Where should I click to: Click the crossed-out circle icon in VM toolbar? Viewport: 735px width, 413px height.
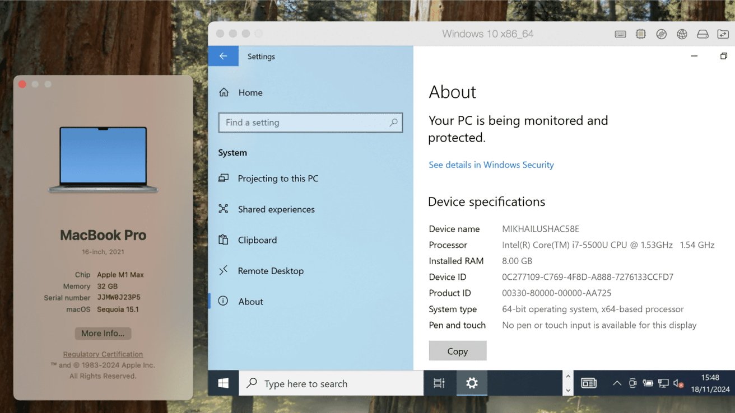coord(662,34)
